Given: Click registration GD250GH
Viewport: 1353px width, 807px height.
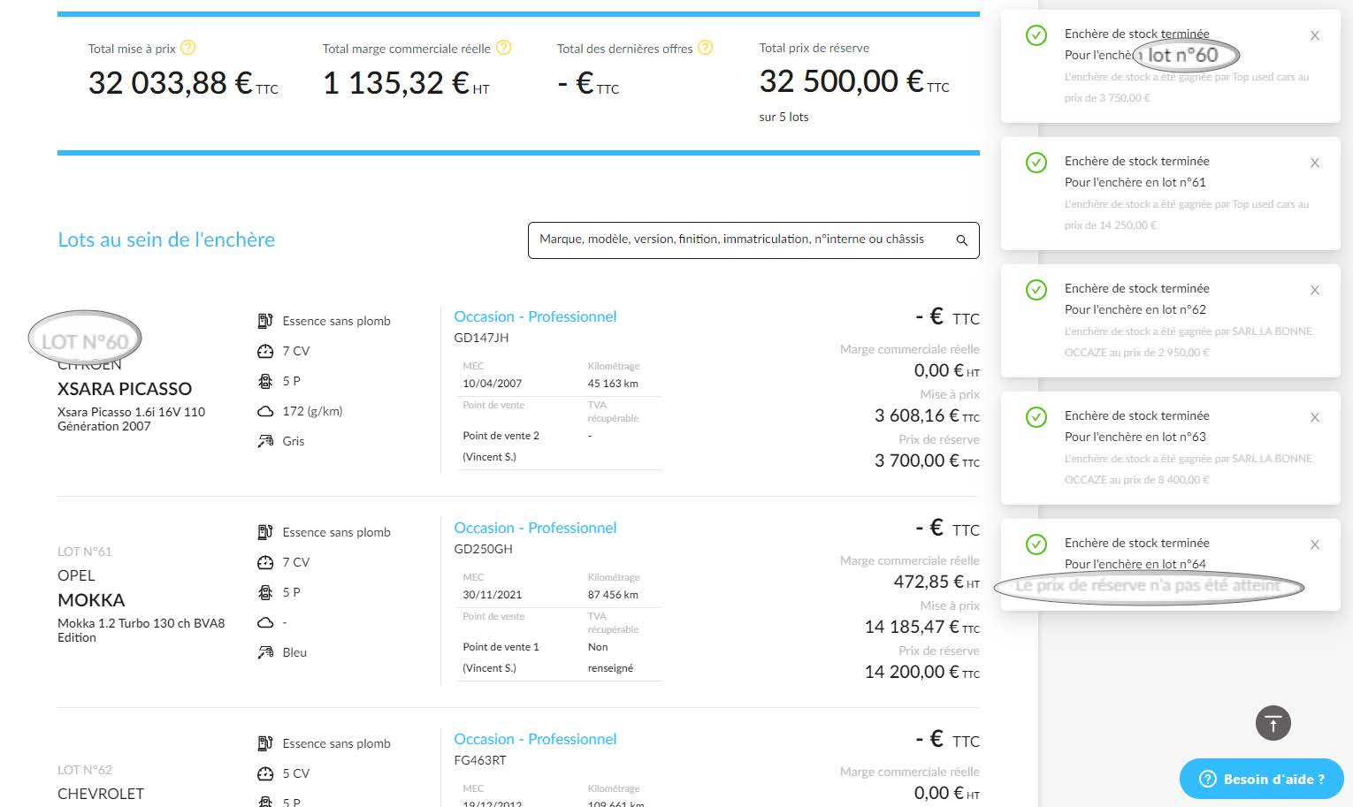Looking at the screenshot, I should pos(483,549).
